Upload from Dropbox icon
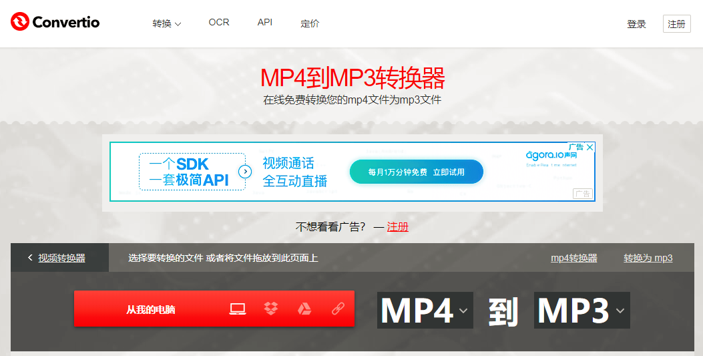Viewport: 703px width, 356px height. coord(271,309)
